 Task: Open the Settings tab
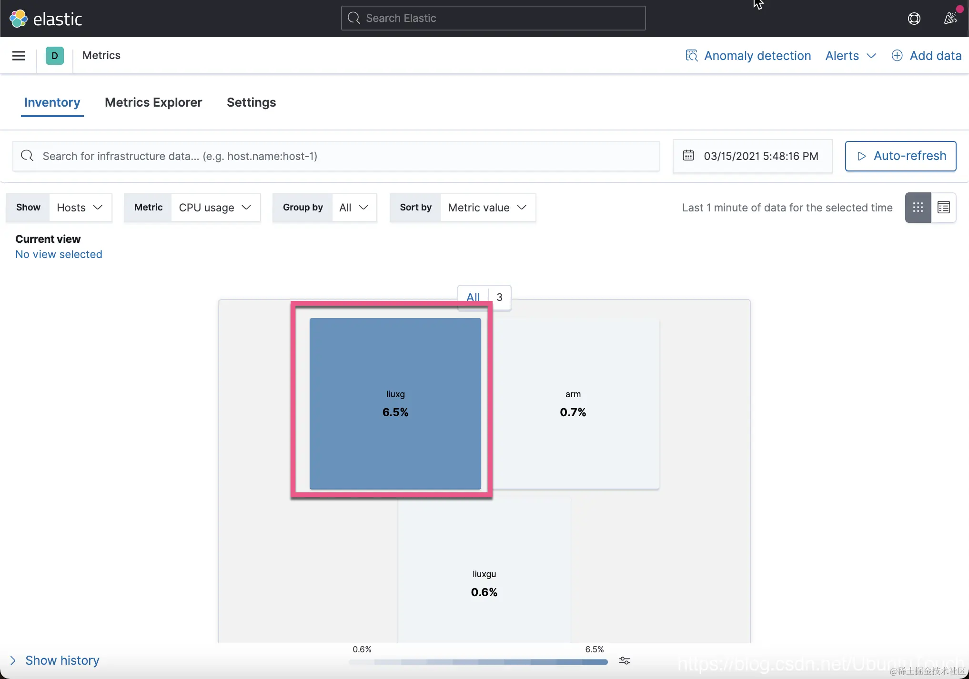click(x=251, y=102)
